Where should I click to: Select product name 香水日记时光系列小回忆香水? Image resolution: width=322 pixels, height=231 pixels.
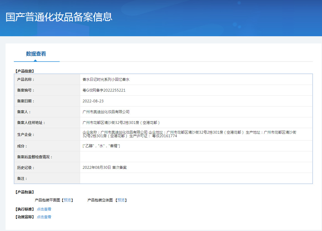pos(106,79)
